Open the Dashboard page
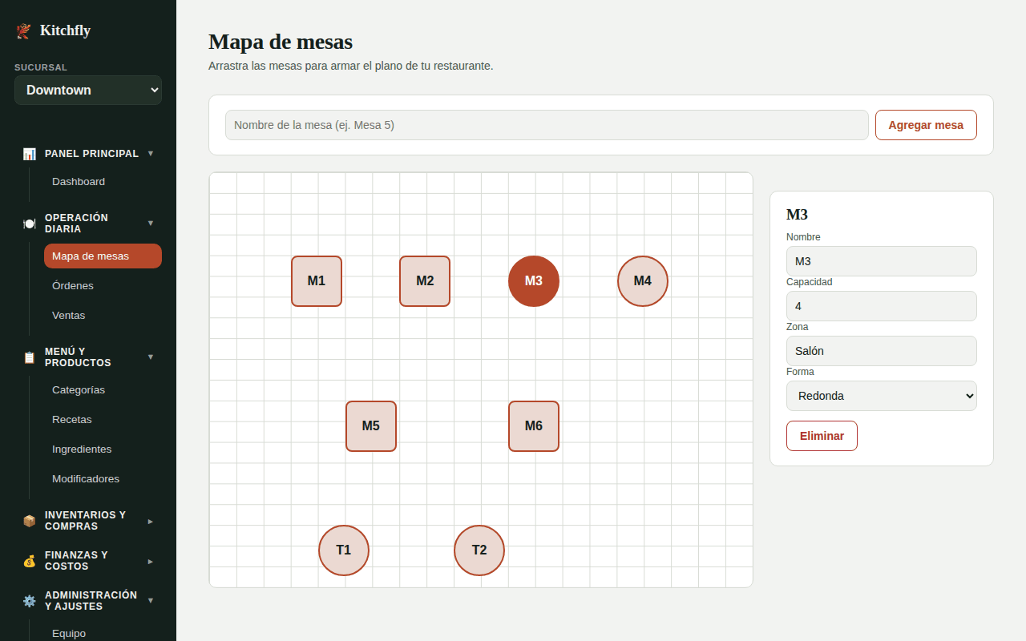The height and width of the screenshot is (641, 1026). click(x=103, y=182)
